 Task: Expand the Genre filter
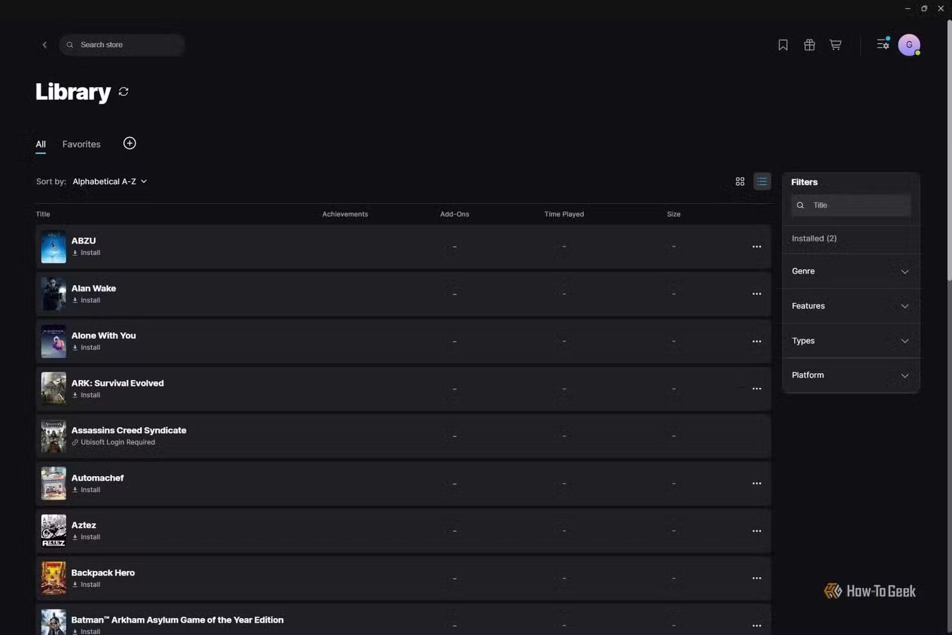(851, 271)
